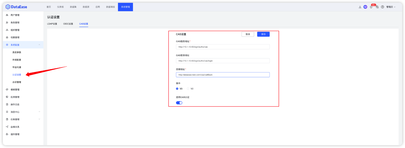The width and height of the screenshot is (405, 148).
Task: Click the 消息中心 bell icon in sidebar
Action: 7,112
